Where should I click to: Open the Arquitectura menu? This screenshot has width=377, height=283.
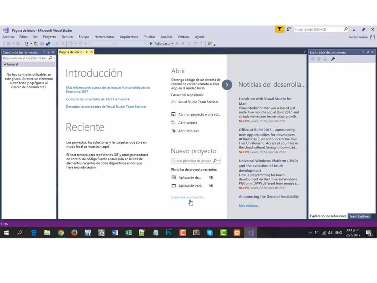[129, 37]
